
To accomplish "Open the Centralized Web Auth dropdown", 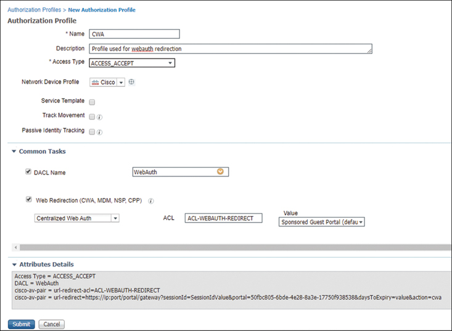I will tap(77, 218).
